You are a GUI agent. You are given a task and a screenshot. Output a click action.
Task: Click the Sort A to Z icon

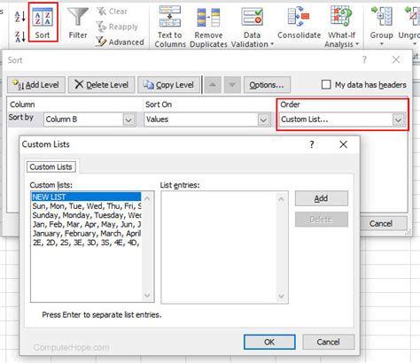(20, 17)
